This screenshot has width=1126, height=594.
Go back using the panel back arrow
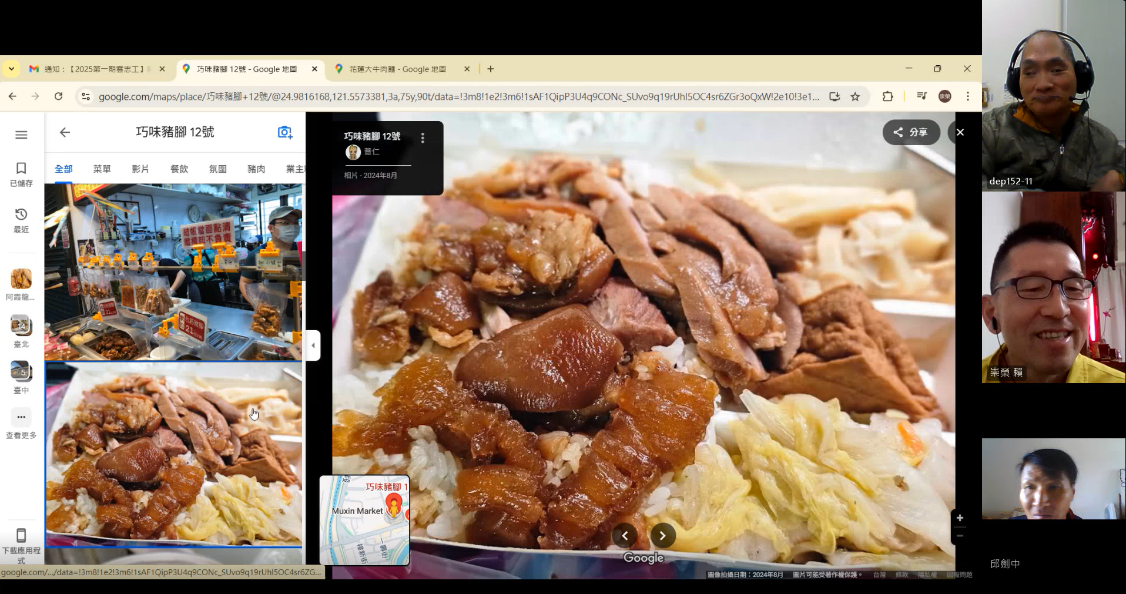coord(65,132)
